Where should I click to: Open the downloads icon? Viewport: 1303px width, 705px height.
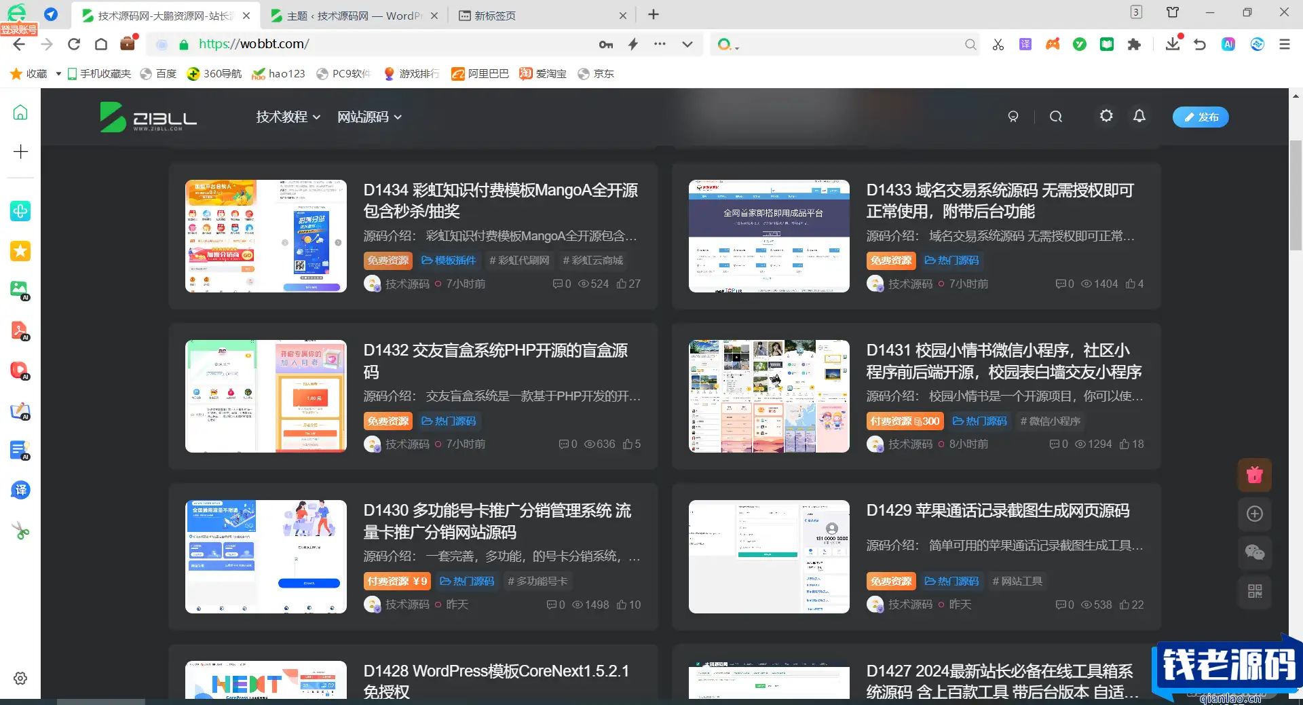pos(1173,44)
